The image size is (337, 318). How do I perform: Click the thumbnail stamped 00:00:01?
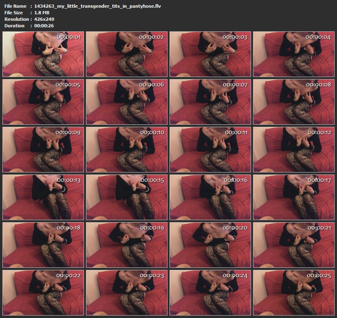click(43, 54)
